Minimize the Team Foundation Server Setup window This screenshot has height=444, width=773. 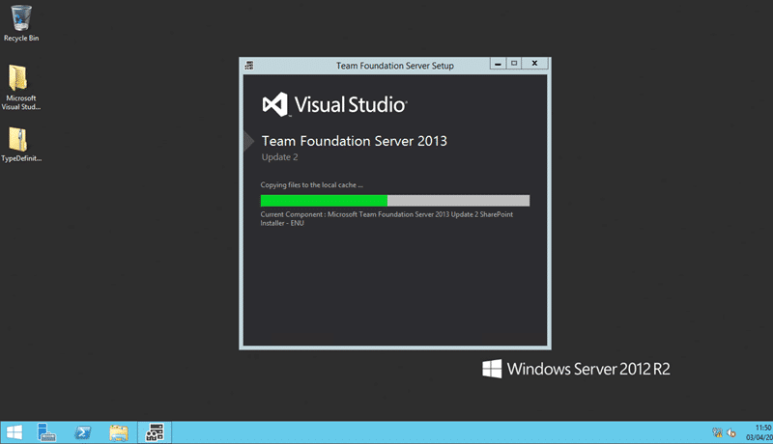click(498, 64)
